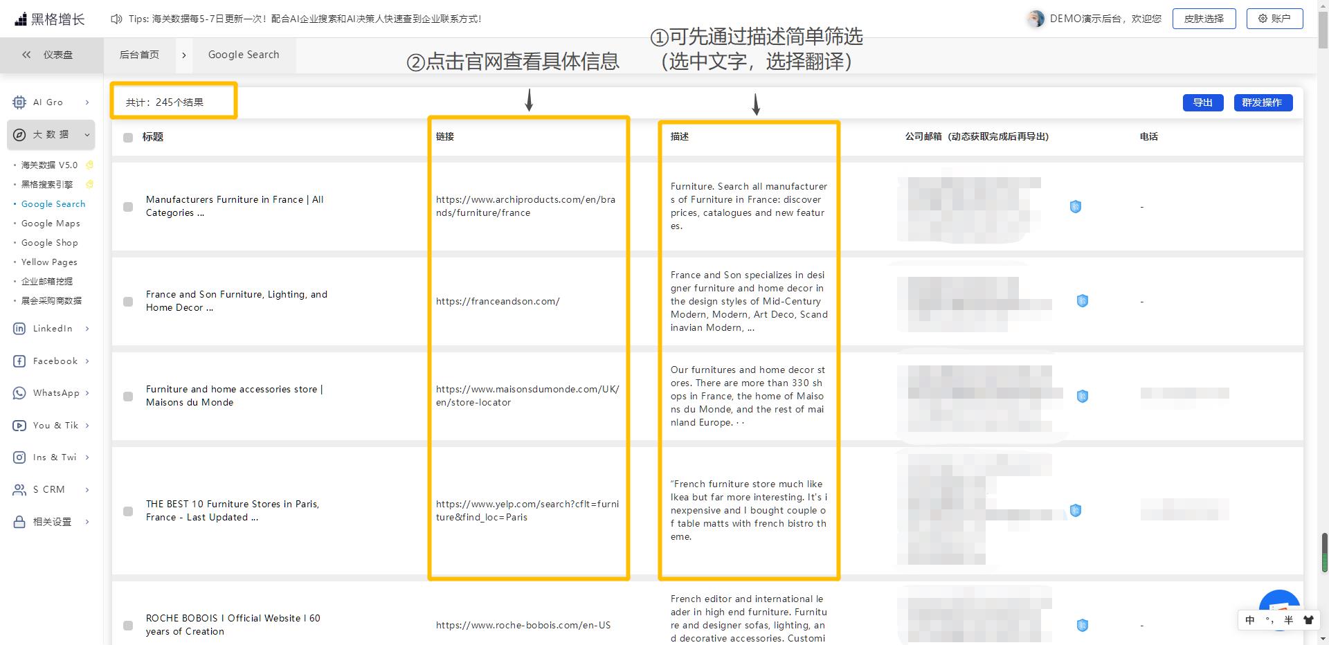Click the S CRM users icon
This screenshot has width=1329, height=645.
[19, 490]
